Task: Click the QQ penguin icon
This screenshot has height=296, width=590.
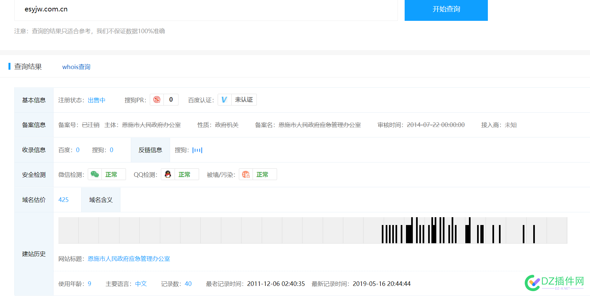Action: click(x=168, y=175)
